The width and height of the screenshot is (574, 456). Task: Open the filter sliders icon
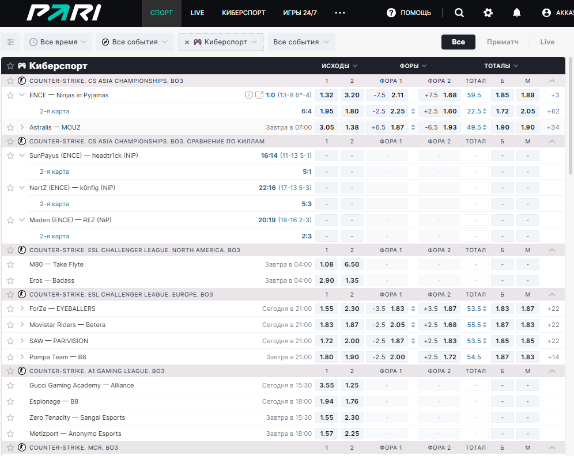click(x=10, y=42)
